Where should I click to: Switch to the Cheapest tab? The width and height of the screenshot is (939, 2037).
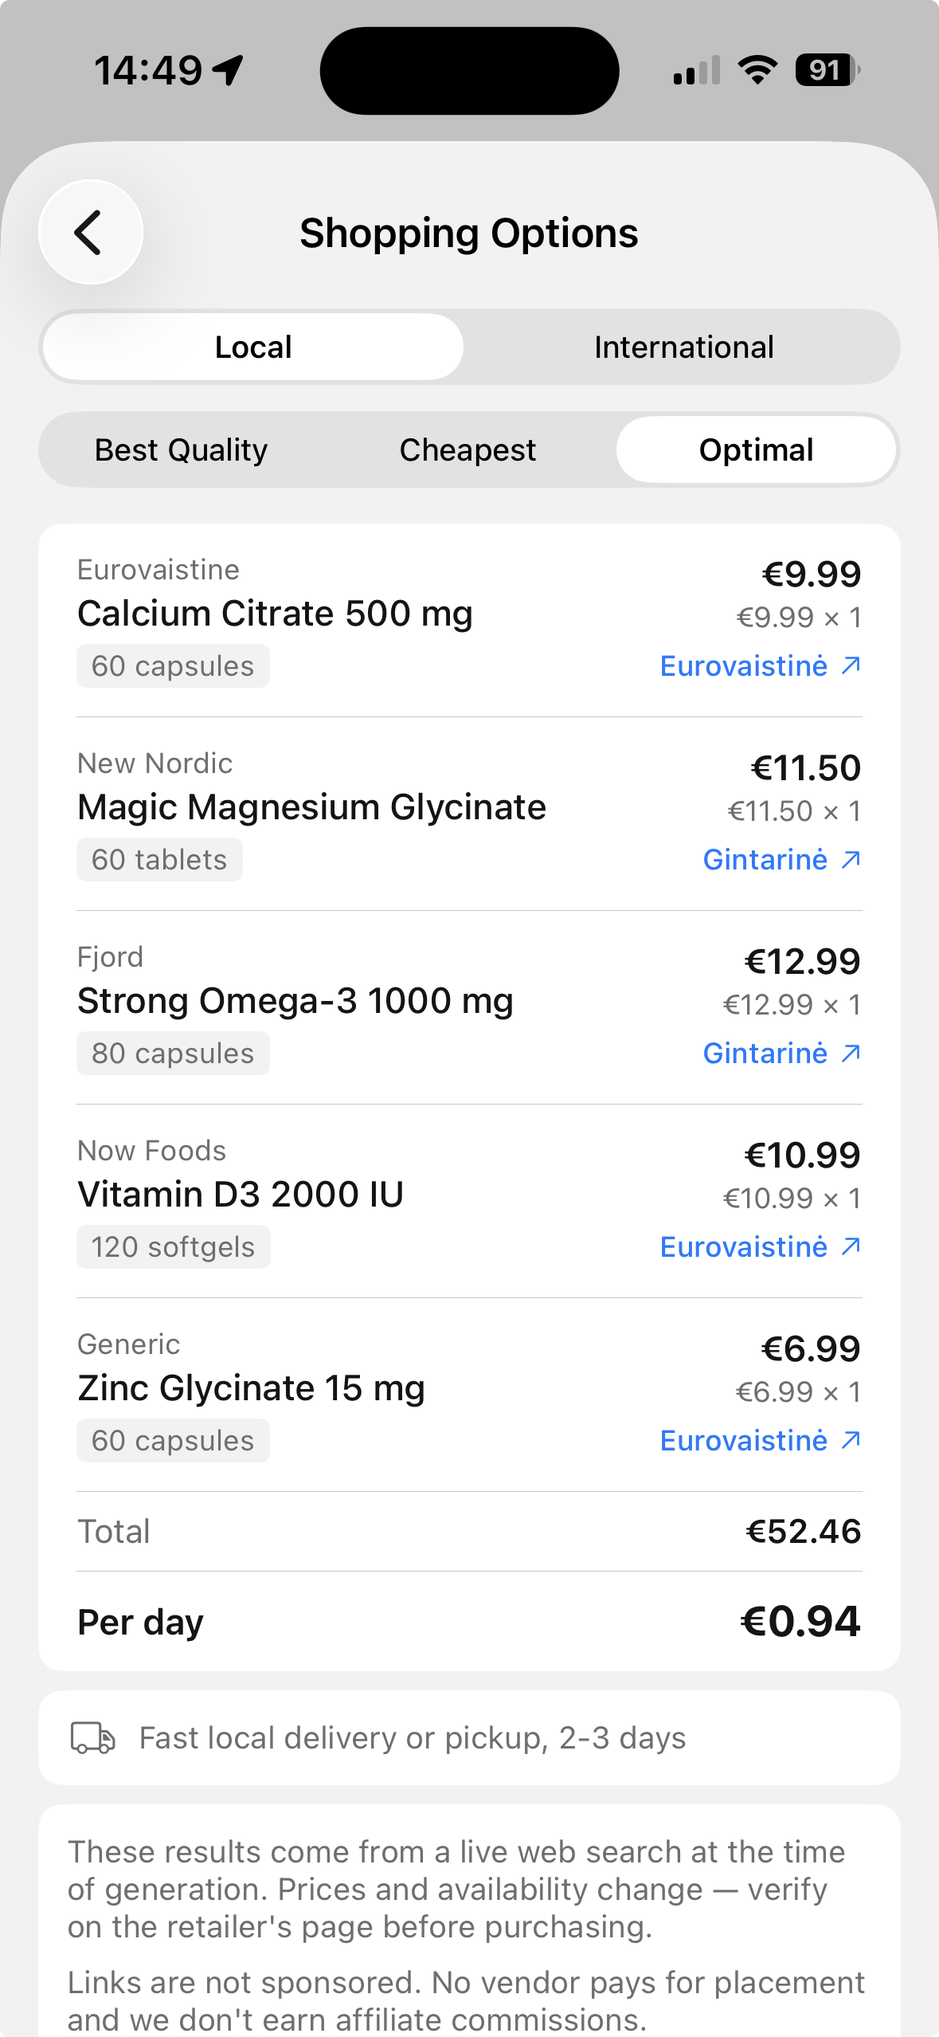(x=468, y=450)
